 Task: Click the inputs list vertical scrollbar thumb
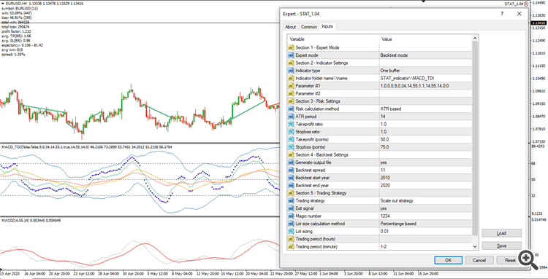pyautogui.click(x=475, y=138)
